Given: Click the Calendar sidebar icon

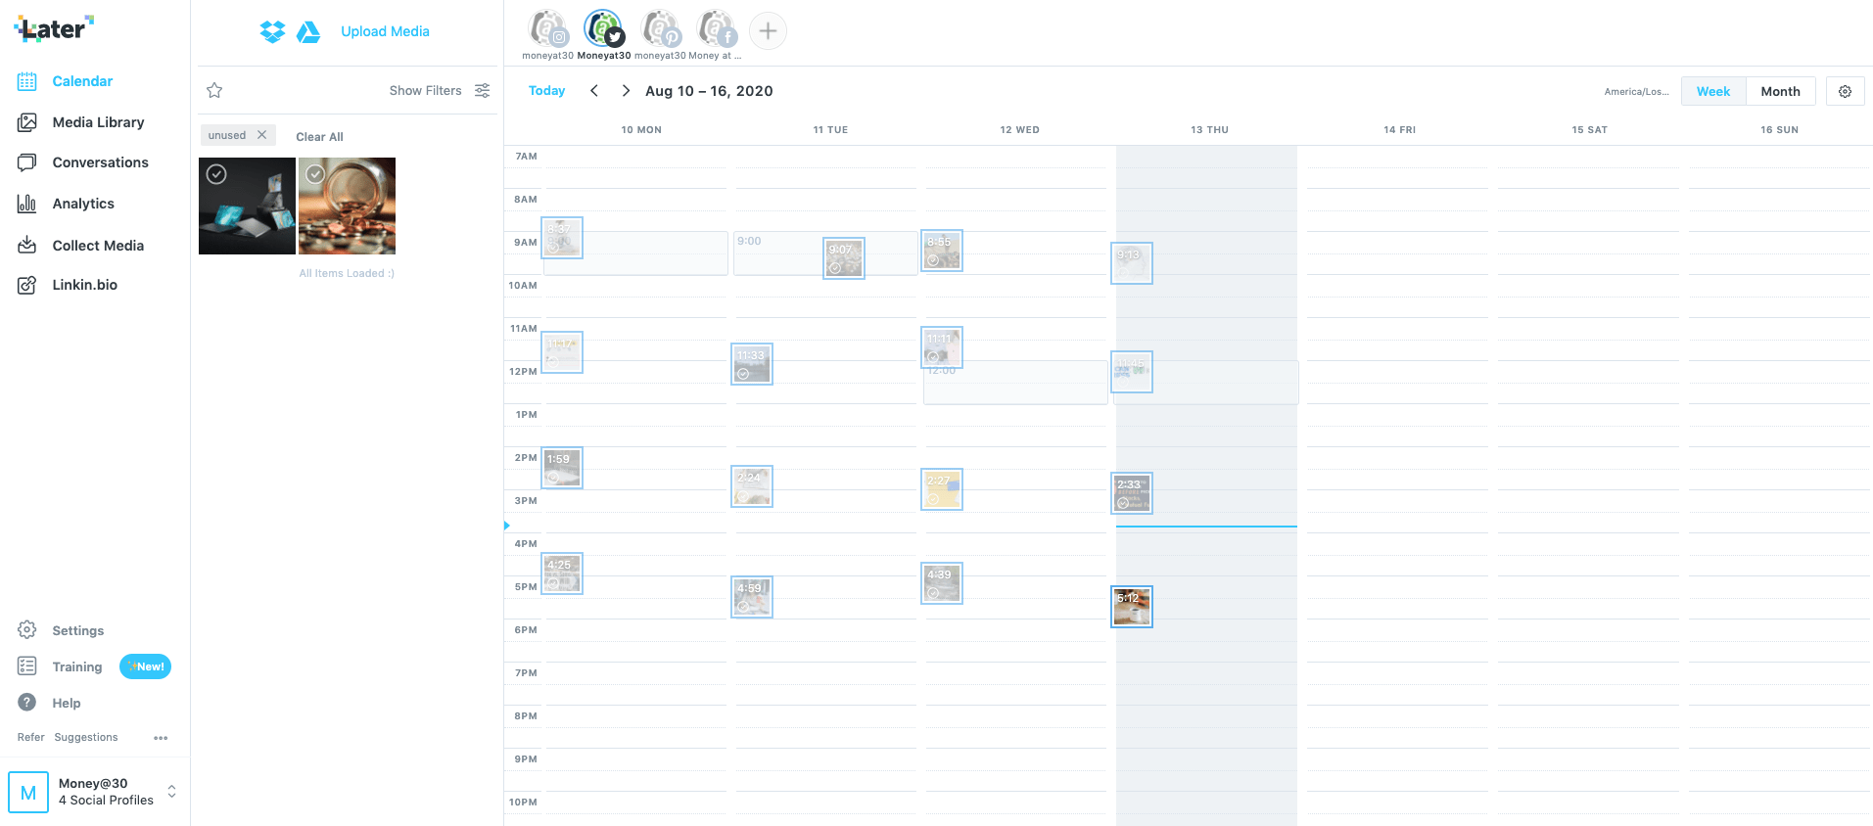Looking at the screenshot, I should coord(27,81).
